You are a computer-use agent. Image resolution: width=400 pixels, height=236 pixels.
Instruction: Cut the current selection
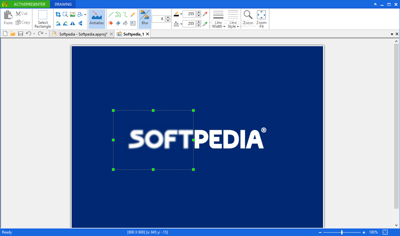tap(22, 14)
